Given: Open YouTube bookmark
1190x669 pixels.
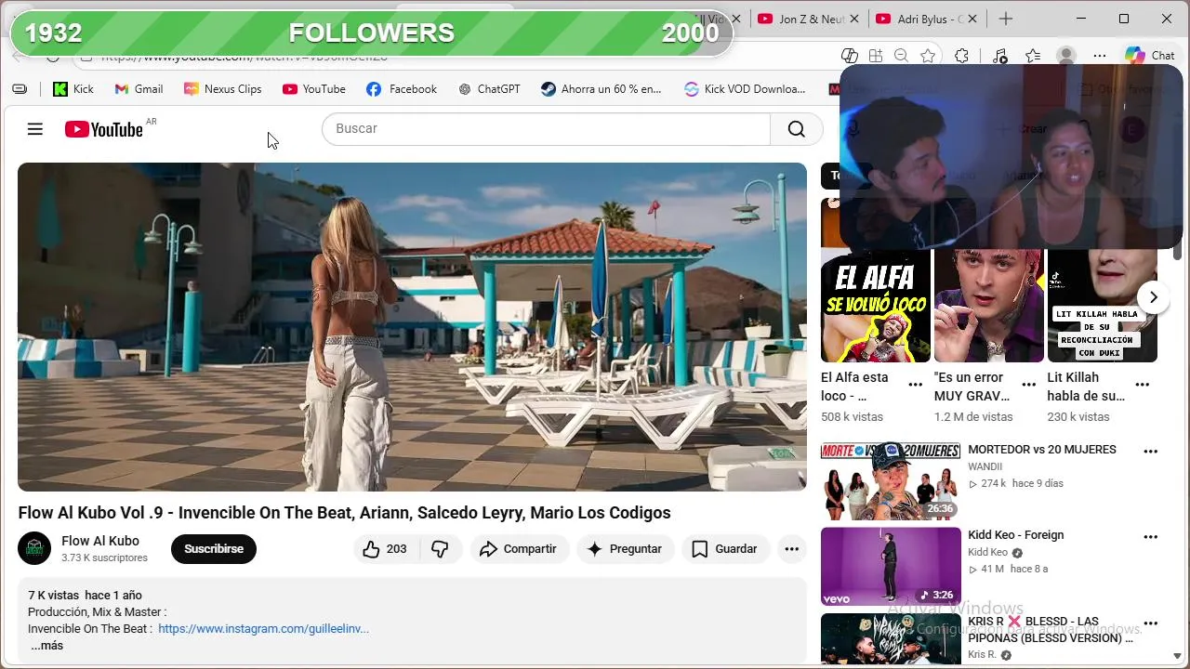Looking at the screenshot, I should [314, 89].
